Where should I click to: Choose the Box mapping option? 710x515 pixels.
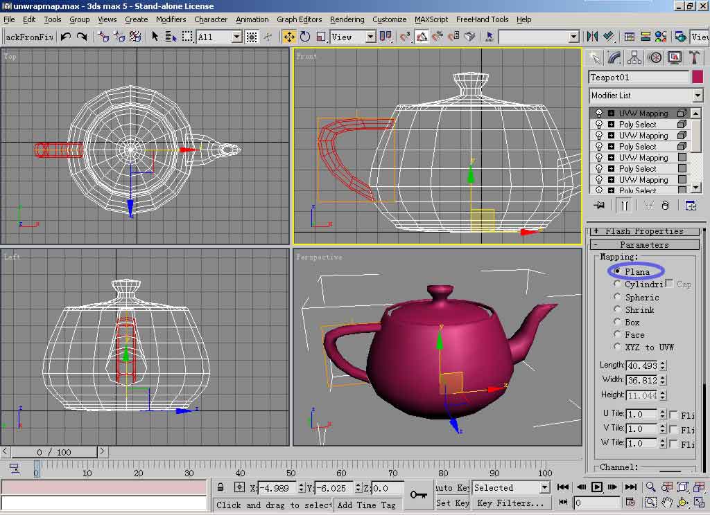click(617, 322)
